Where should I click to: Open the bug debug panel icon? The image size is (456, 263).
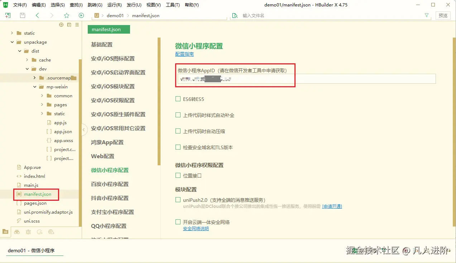28,232
